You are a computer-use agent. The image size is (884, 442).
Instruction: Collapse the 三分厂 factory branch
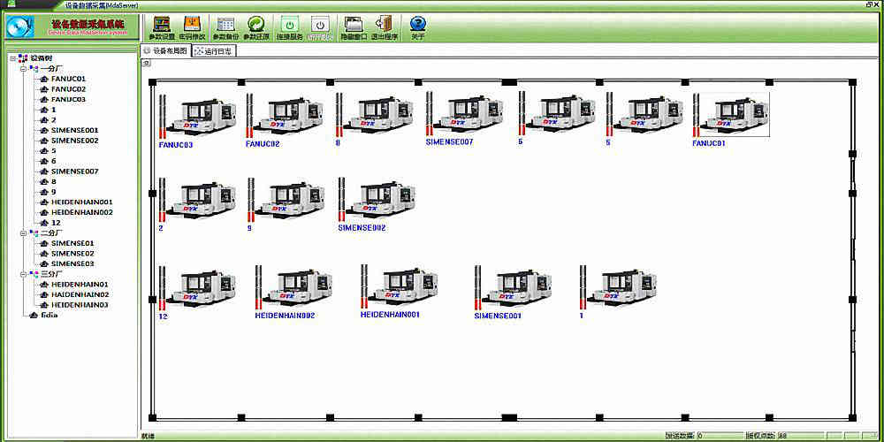tap(23, 274)
